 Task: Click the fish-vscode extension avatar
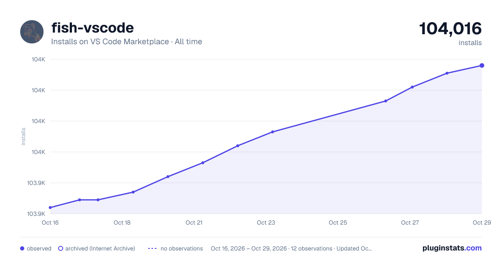pos(32,32)
